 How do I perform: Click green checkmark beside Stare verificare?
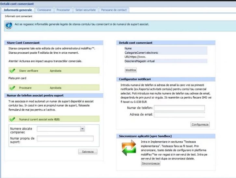(13, 70)
